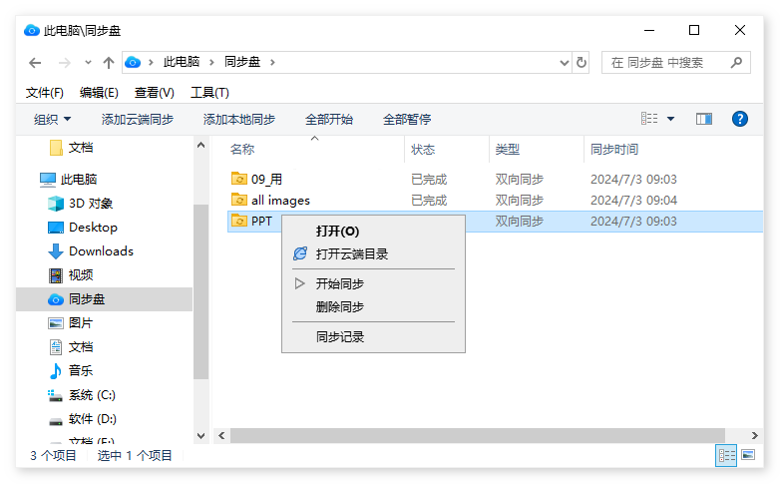Image resolution: width=780 pixels, height=484 pixels.
Task: Open the view options dropdown arrow
Action: (x=670, y=119)
